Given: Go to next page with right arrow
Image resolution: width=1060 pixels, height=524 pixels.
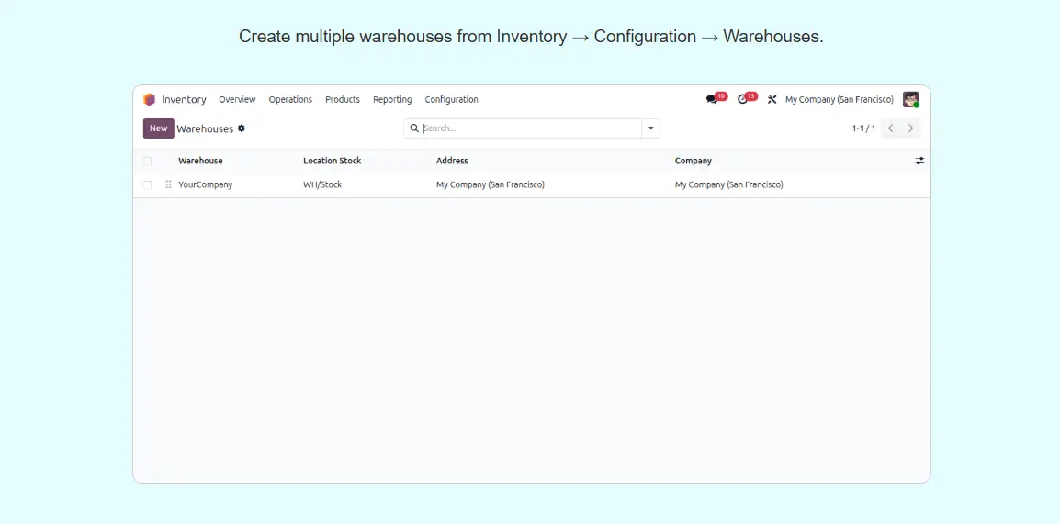Looking at the screenshot, I should click(910, 128).
